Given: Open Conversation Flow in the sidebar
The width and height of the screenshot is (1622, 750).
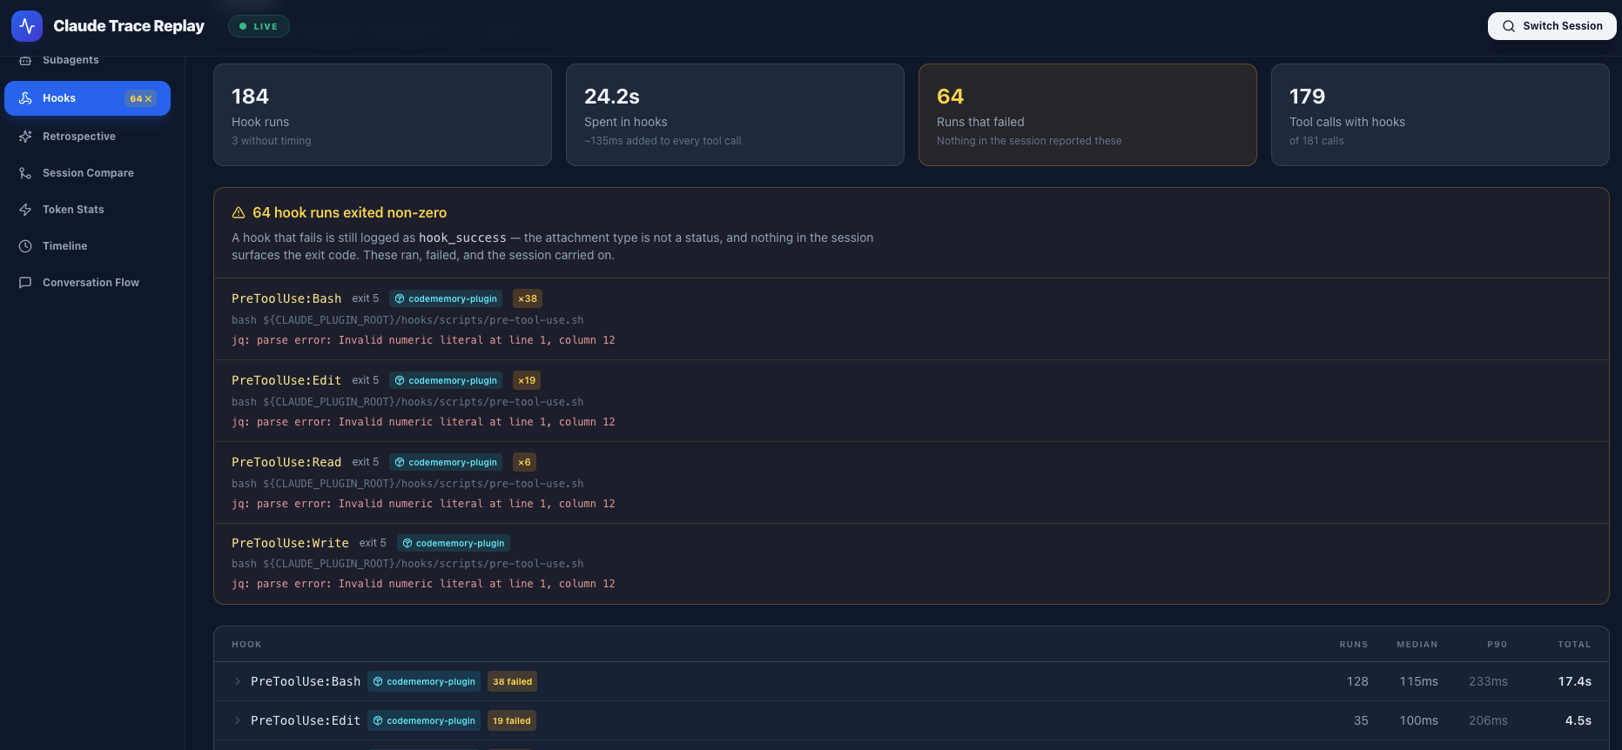Looking at the screenshot, I should coord(87,283).
